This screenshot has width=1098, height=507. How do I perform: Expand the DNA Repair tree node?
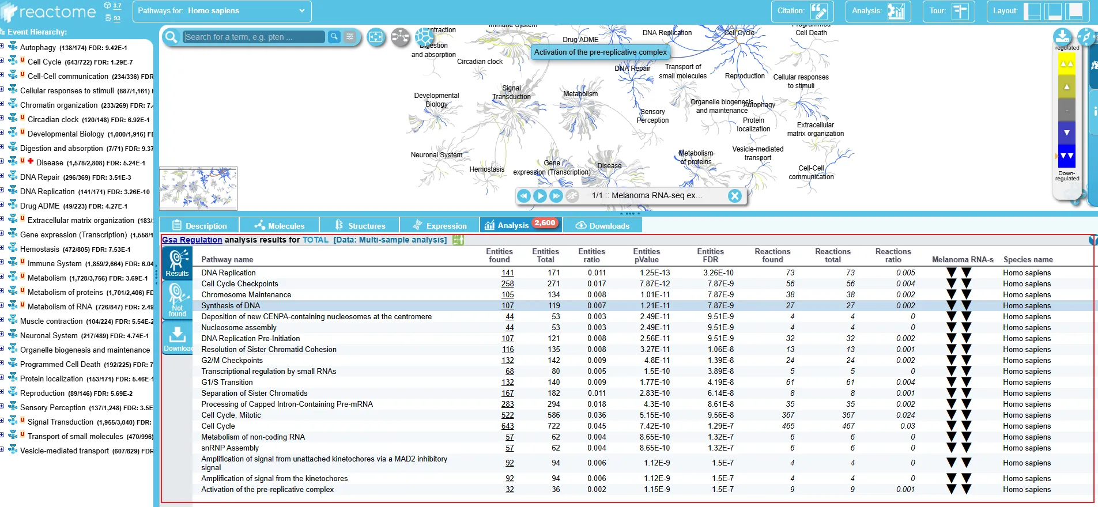(2, 176)
